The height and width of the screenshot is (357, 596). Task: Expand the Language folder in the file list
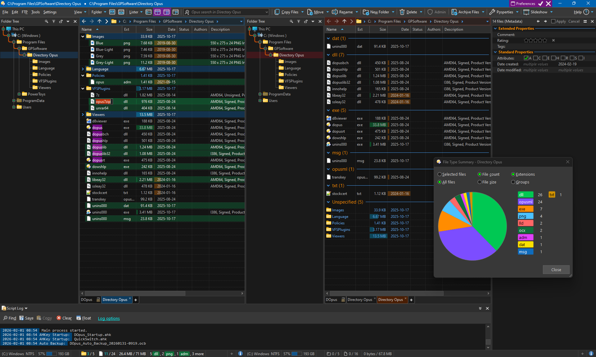(83, 69)
